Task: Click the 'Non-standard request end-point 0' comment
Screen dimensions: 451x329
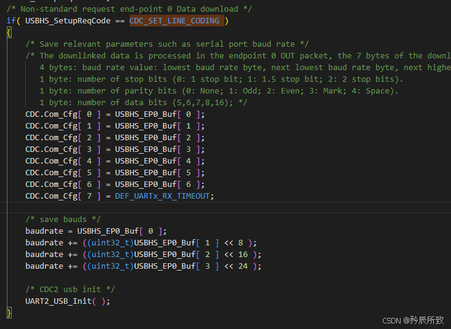Action: coord(129,9)
